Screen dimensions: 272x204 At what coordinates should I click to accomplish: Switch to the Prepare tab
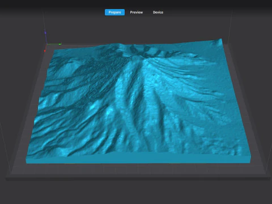click(114, 12)
